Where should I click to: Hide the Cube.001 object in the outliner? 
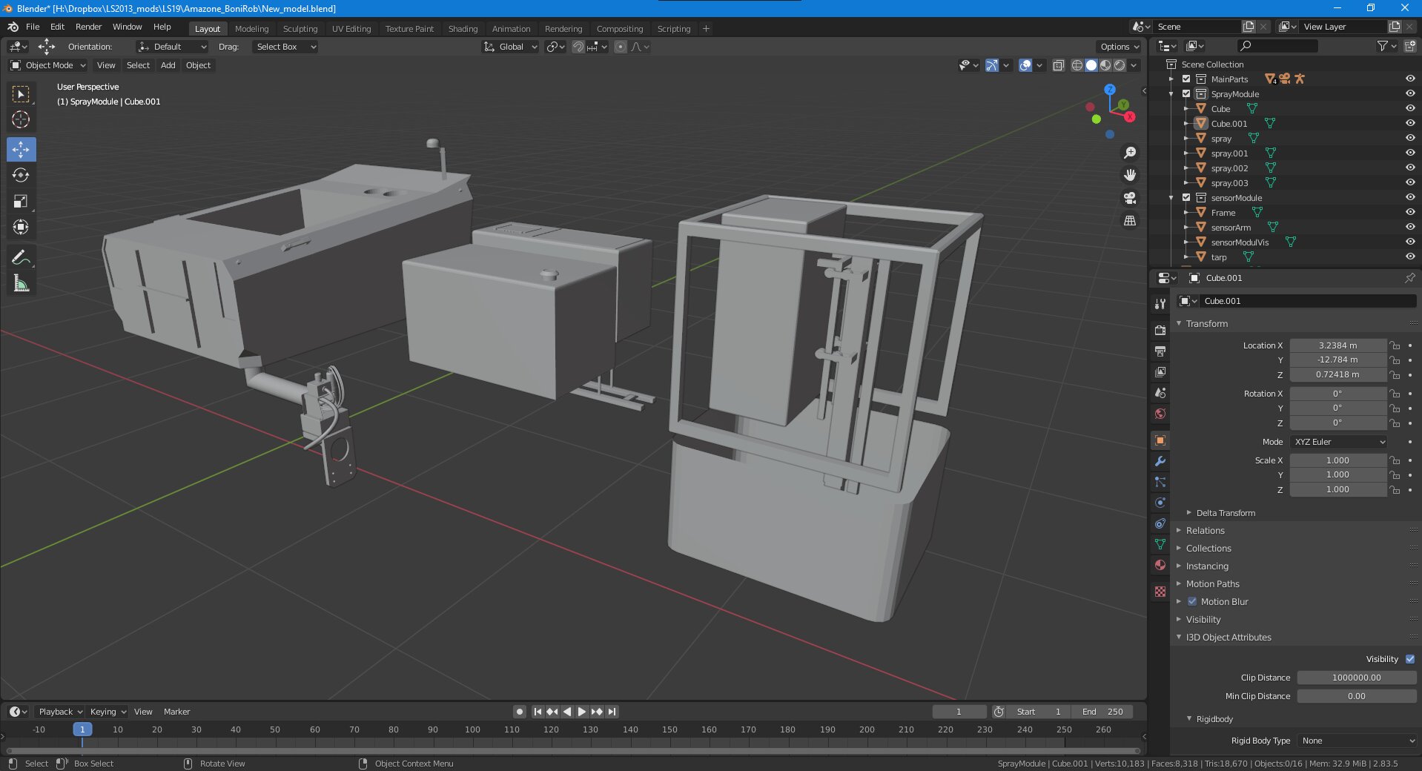[x=1409, y=123]
